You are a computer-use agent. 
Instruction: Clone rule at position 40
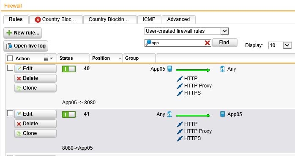click(x=36, y=88)
